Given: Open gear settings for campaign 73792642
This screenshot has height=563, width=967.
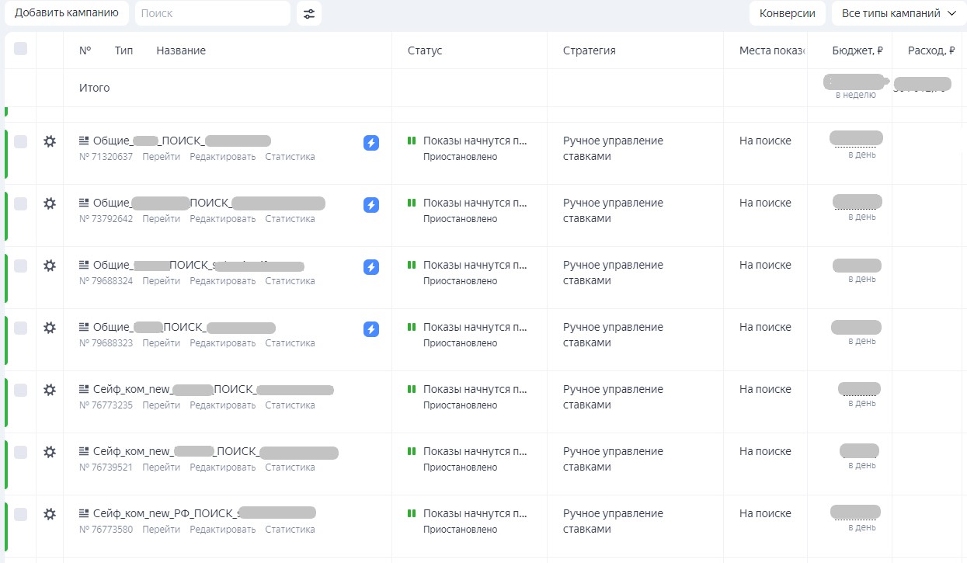Looking at the screenshot, I should 50,203.
